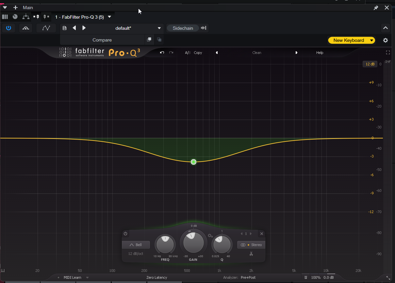Delete the band with X button
This screenshot has width=395, height=283.
pos(261,234)
